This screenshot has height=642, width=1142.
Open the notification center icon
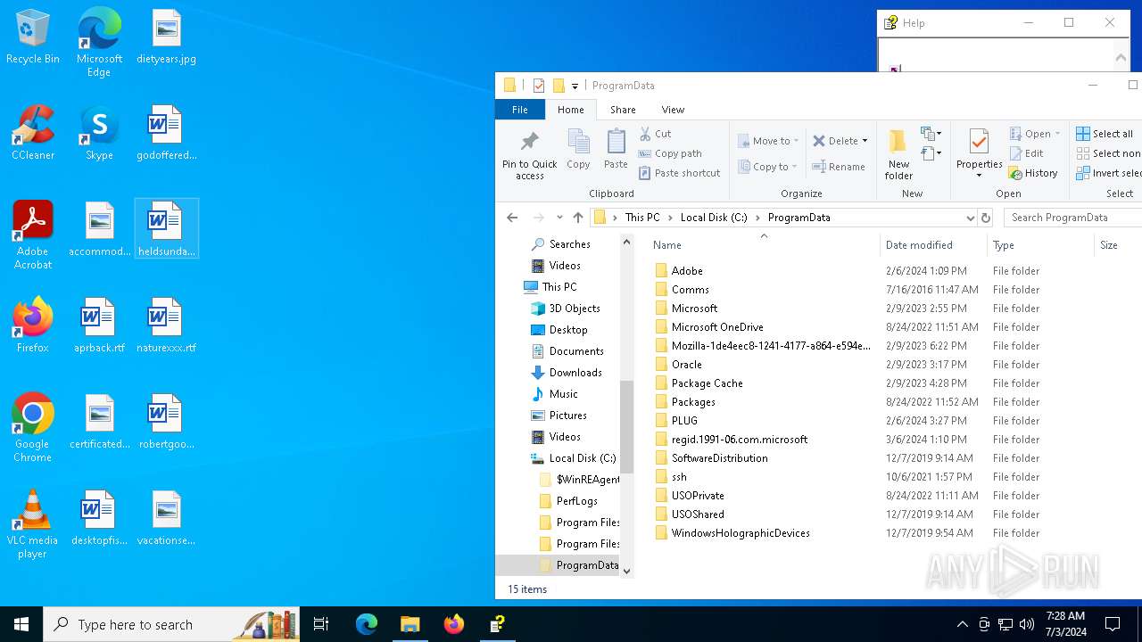[1113, 624]
